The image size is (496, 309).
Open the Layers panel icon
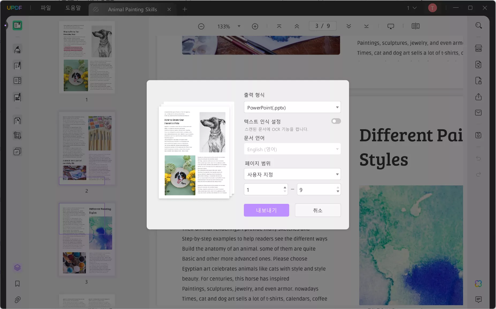coord(17,268)
